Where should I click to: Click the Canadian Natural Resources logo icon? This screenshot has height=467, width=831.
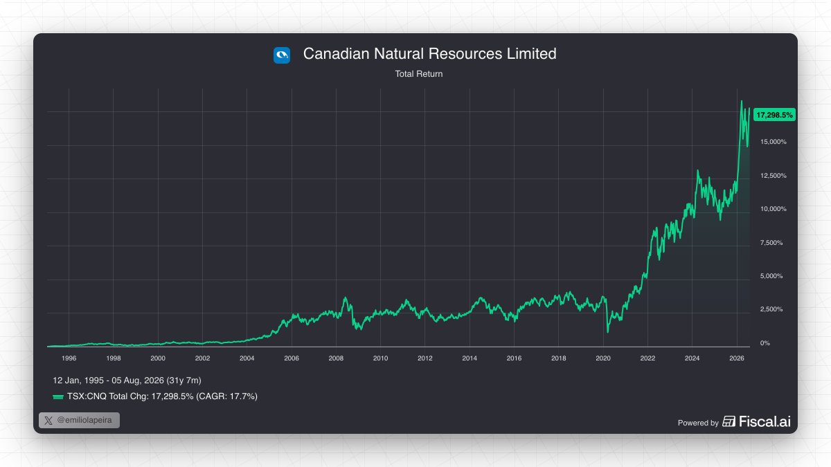(281, 55)
